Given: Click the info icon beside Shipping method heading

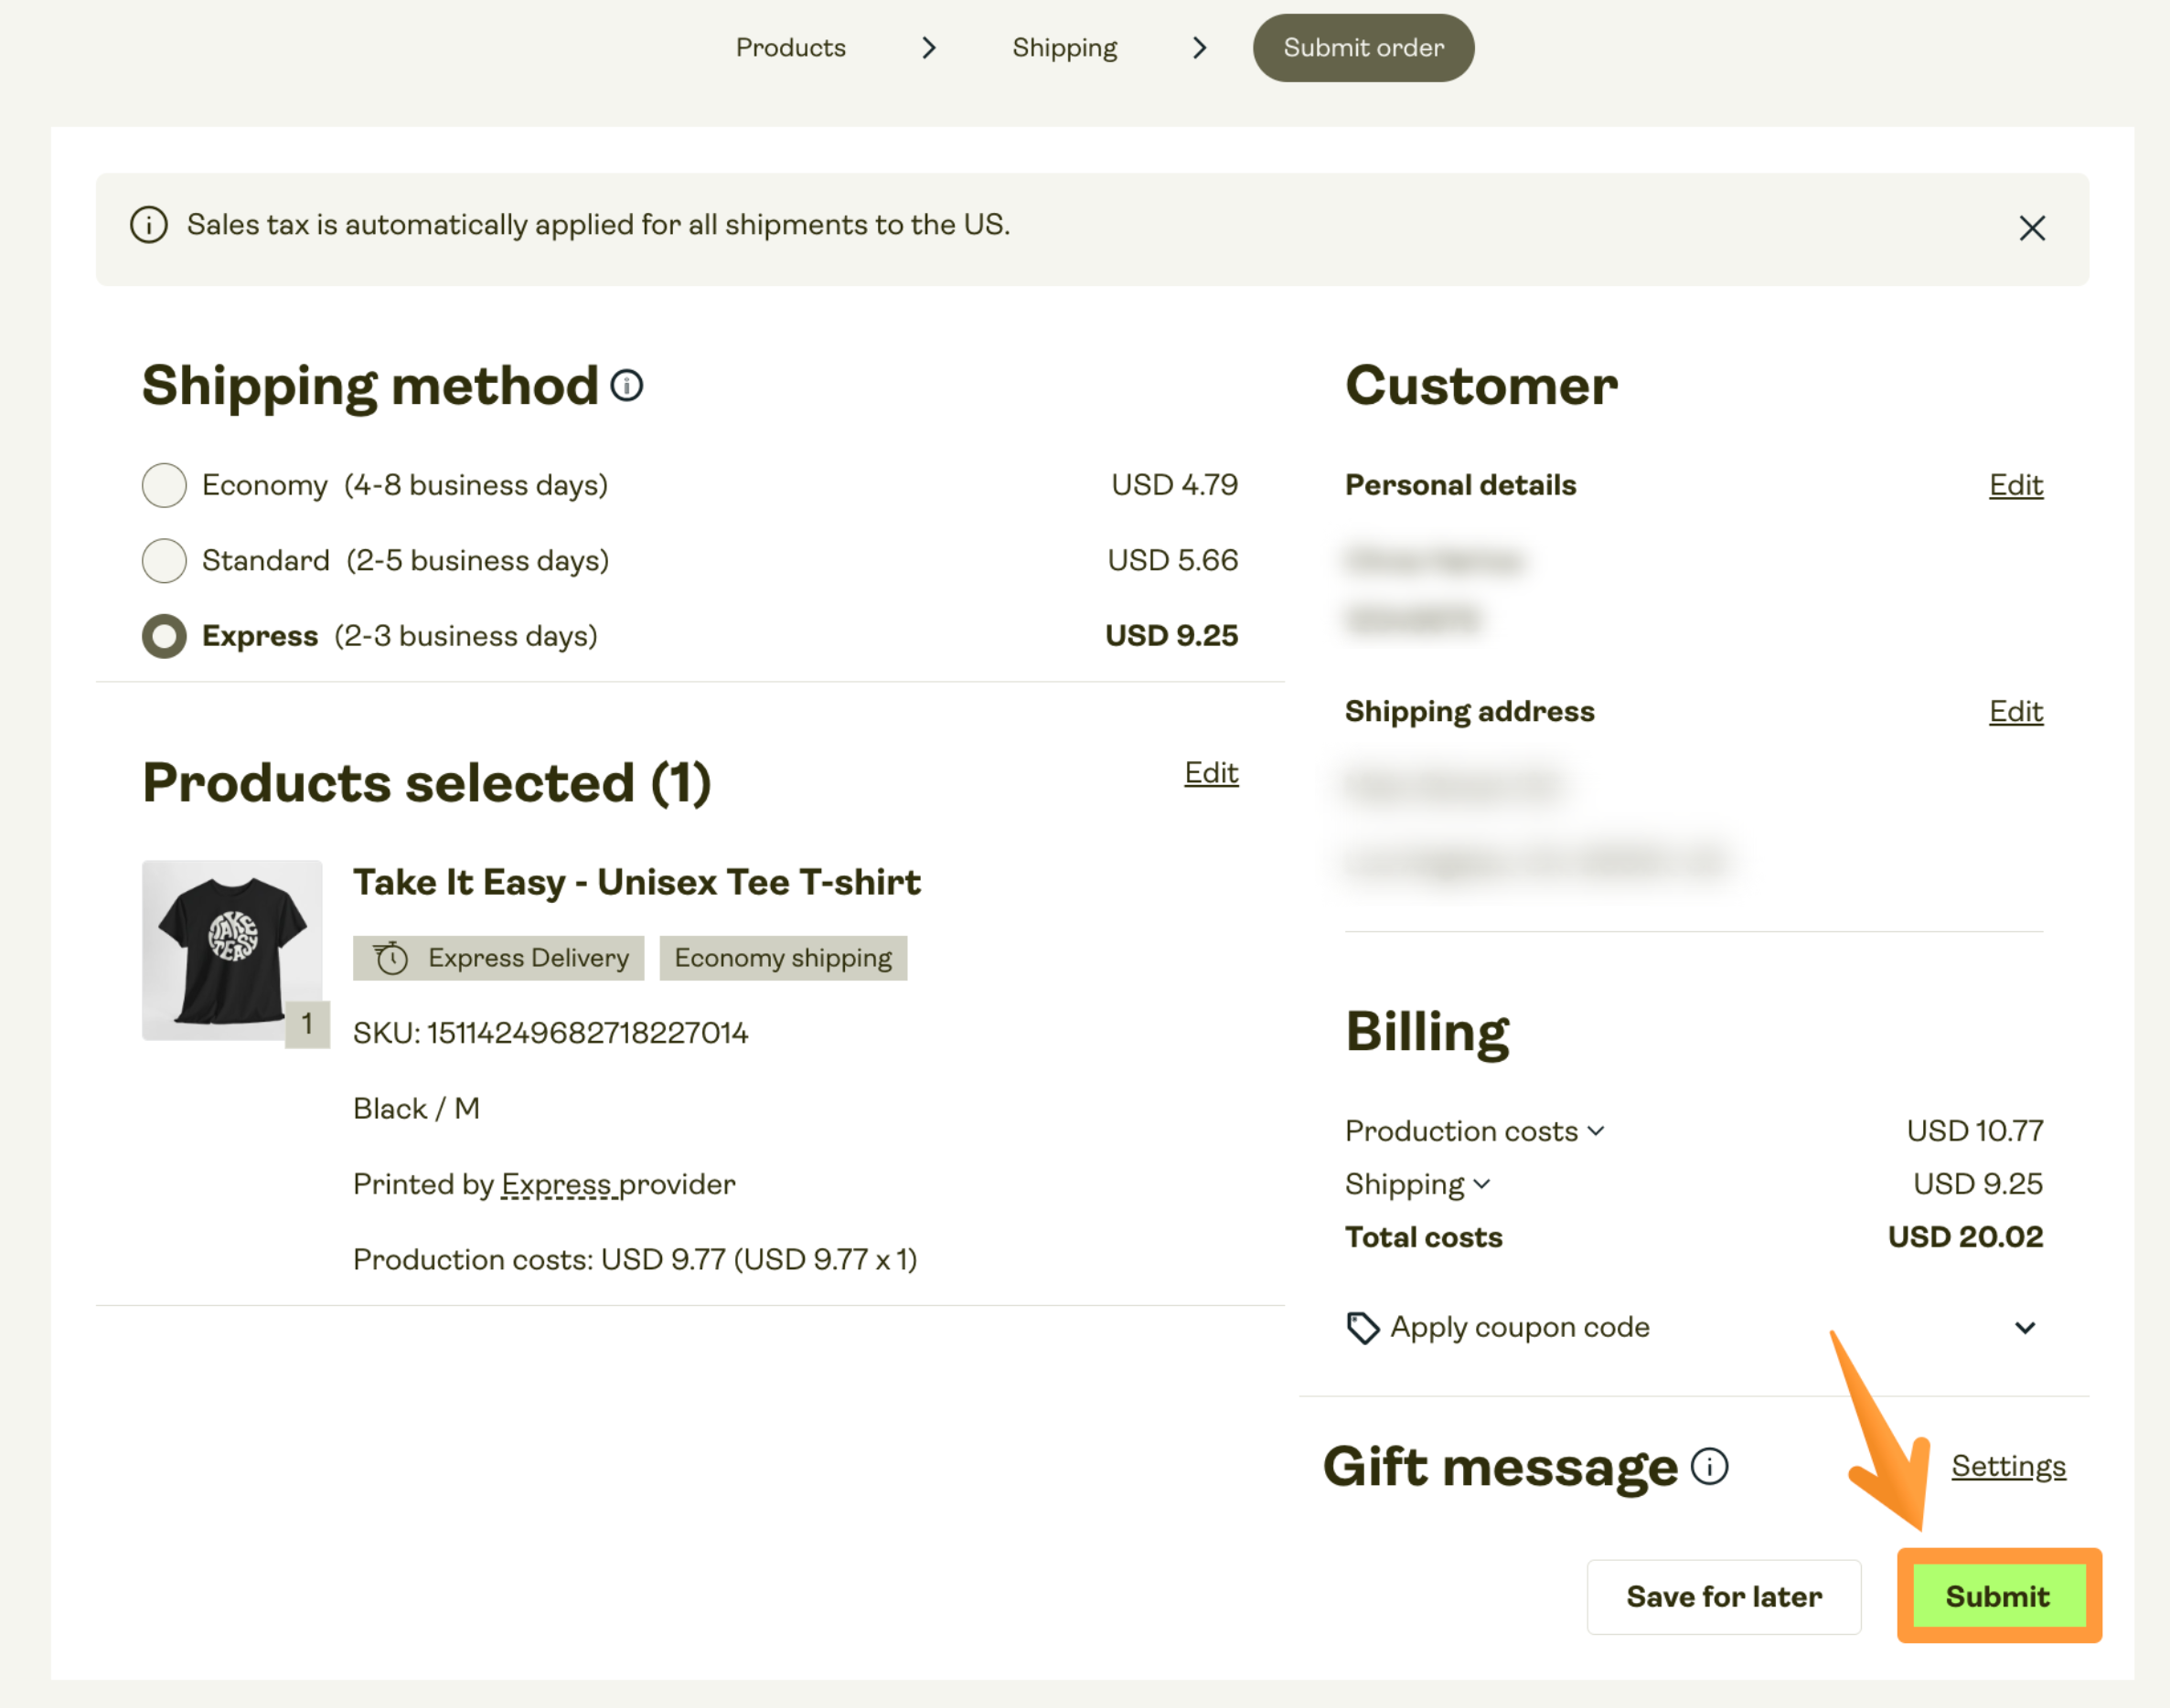Looking at the screenshot, I should 626,384.
